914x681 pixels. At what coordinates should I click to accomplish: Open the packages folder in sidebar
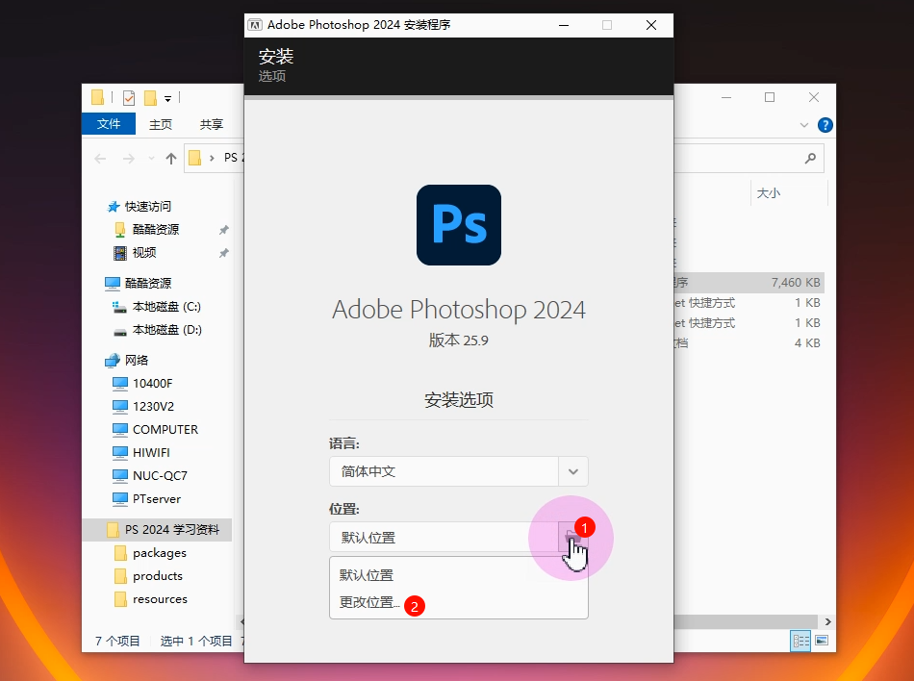[160, 553]
